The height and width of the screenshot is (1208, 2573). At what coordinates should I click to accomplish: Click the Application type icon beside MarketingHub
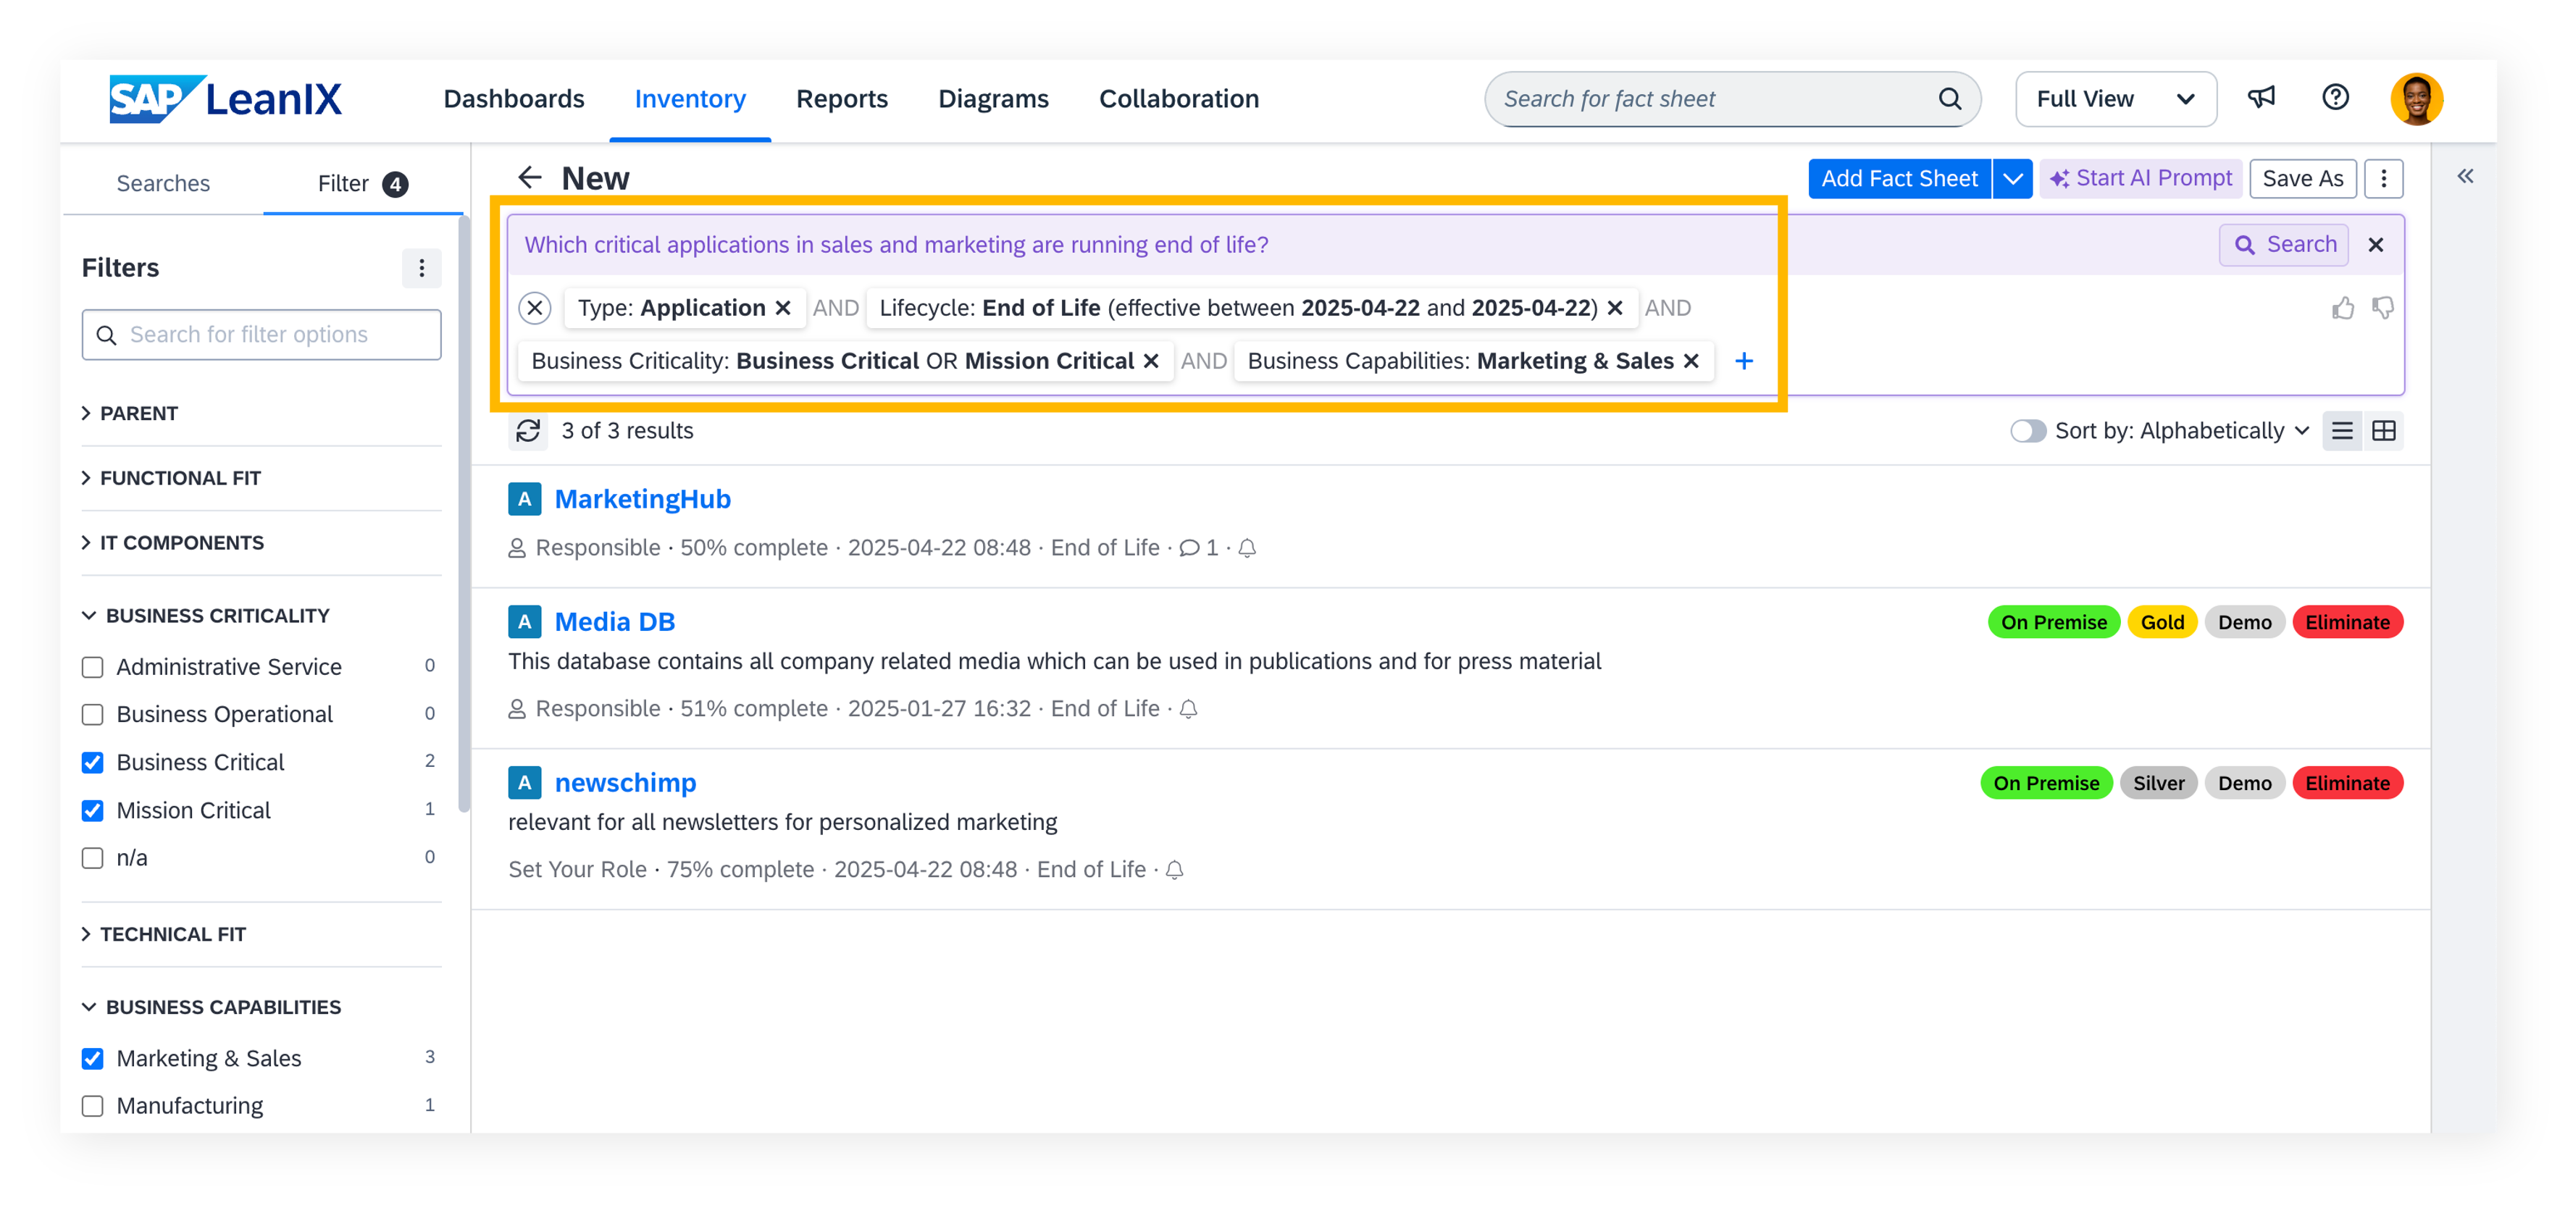(524, 498)
